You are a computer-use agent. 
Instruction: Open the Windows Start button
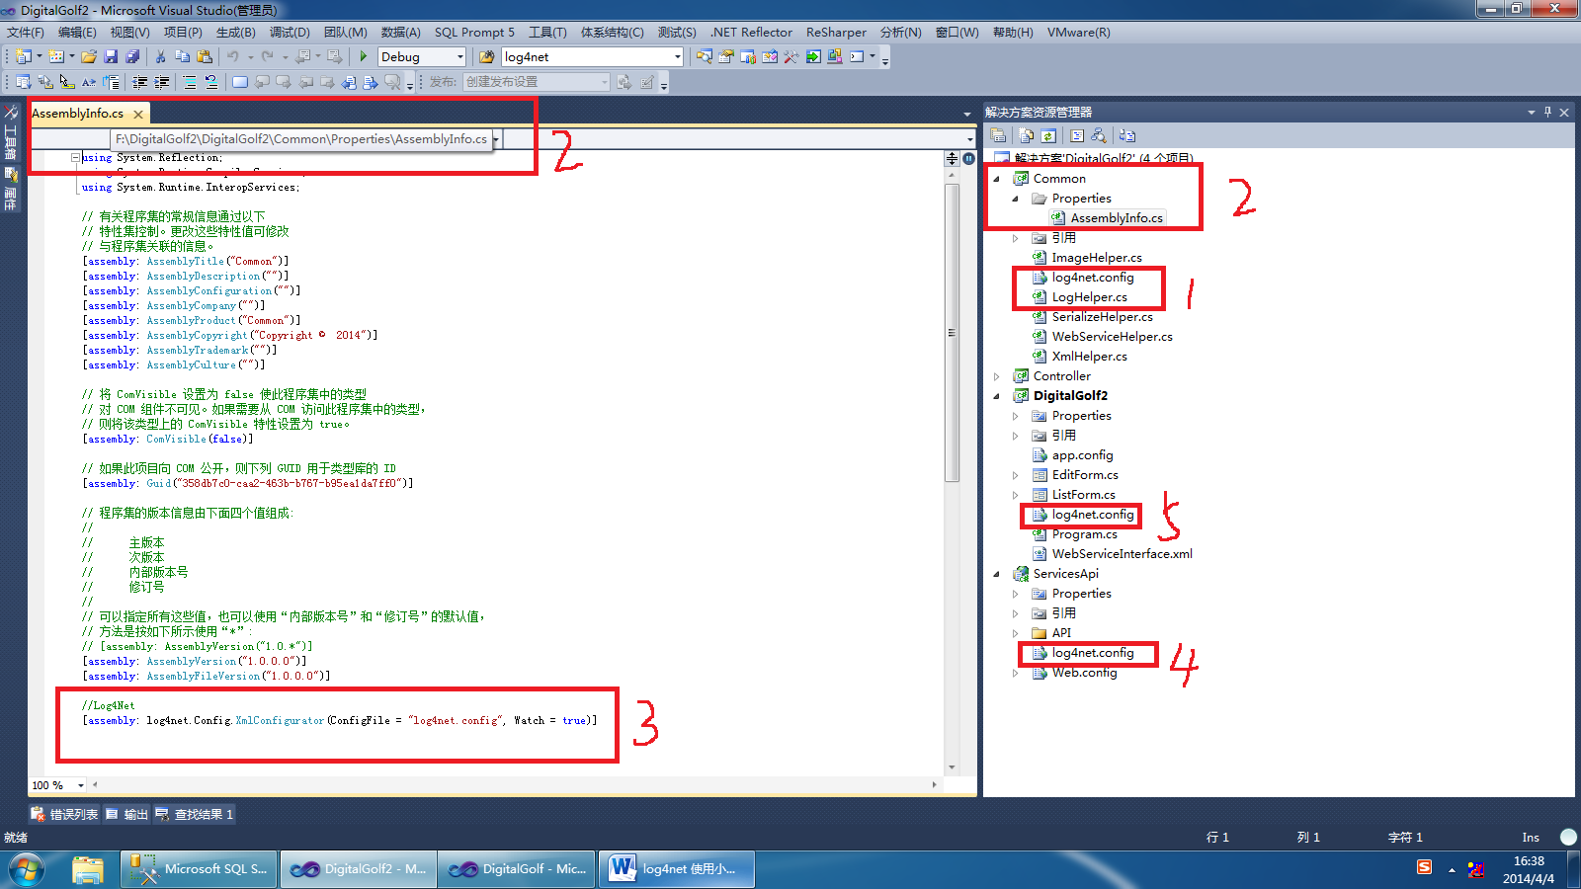(x=27, y=870)
